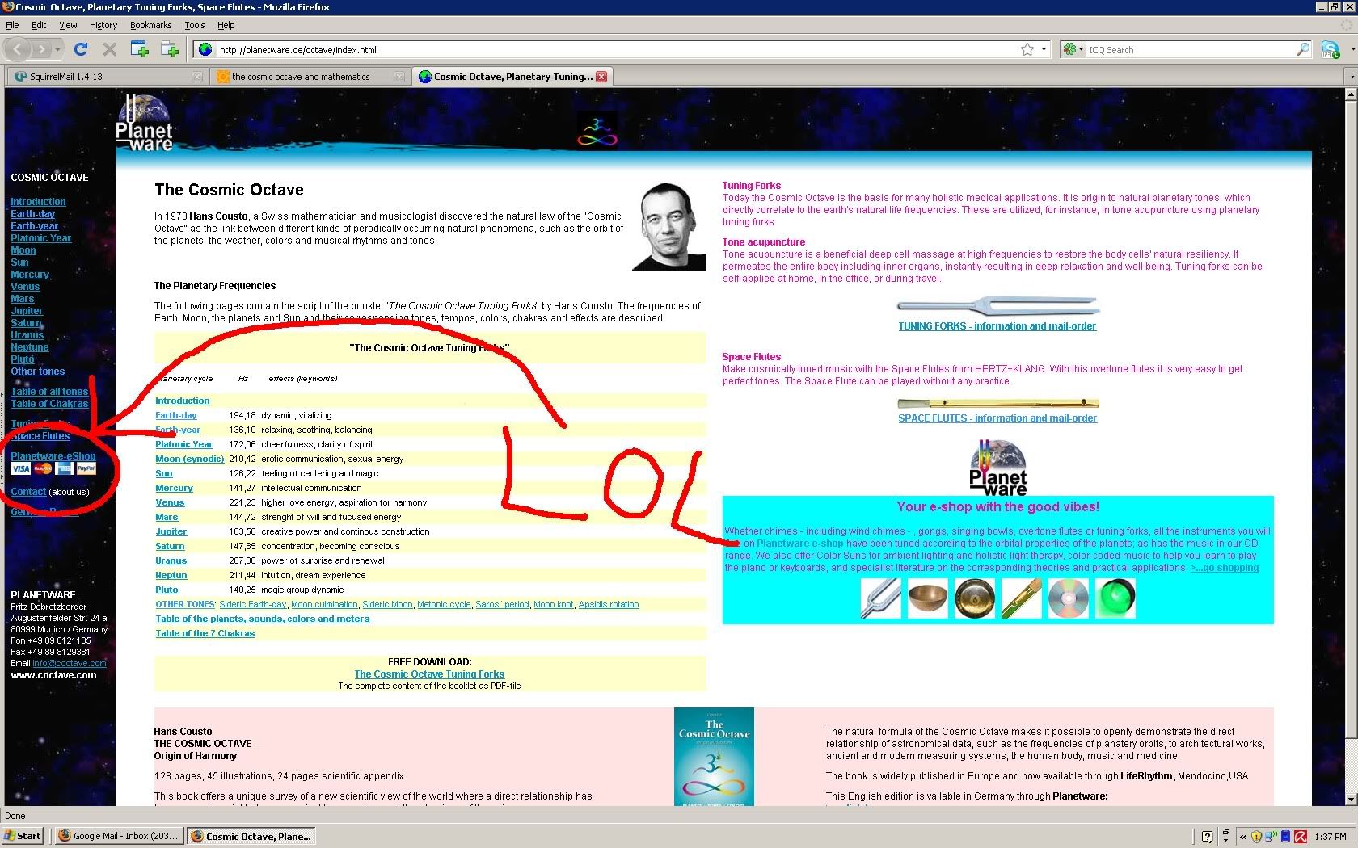Click the site globe icon in the address bar
Viewport: 1358px width, 848px height.
tap(206, 49)
